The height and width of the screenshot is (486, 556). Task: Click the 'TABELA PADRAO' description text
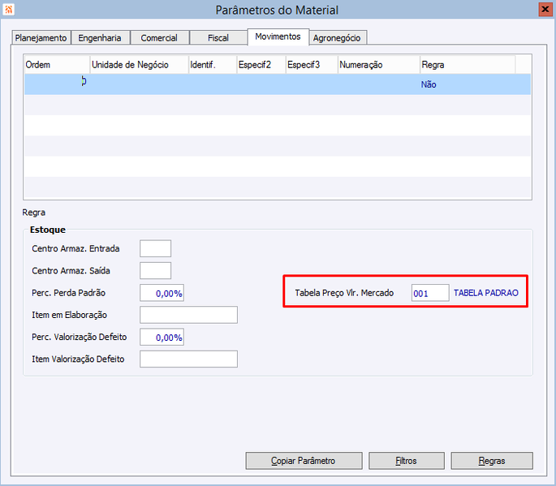[x=486, y=293]
